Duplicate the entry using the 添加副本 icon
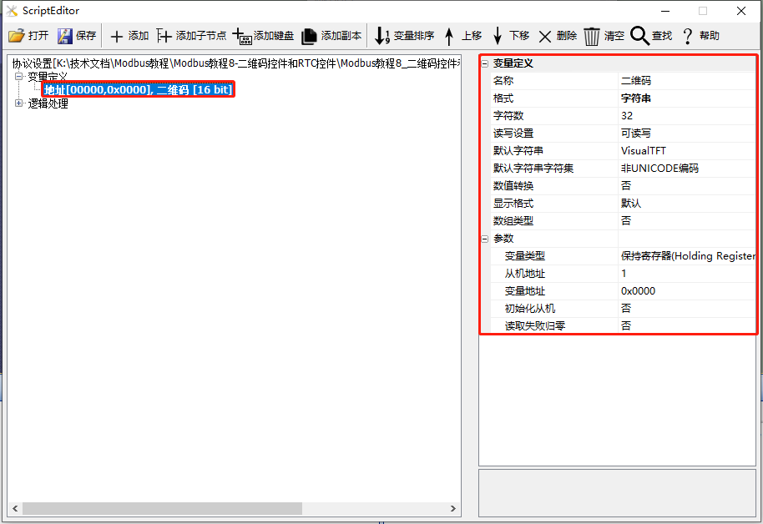Image resolution: width=763 pixels, height=524 pixels. 309,36
